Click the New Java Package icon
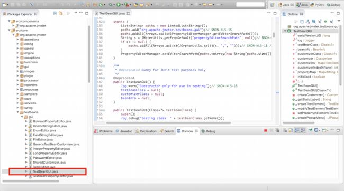Image resolution: width=344 pixels, height=191 pixels. [95, 5]
